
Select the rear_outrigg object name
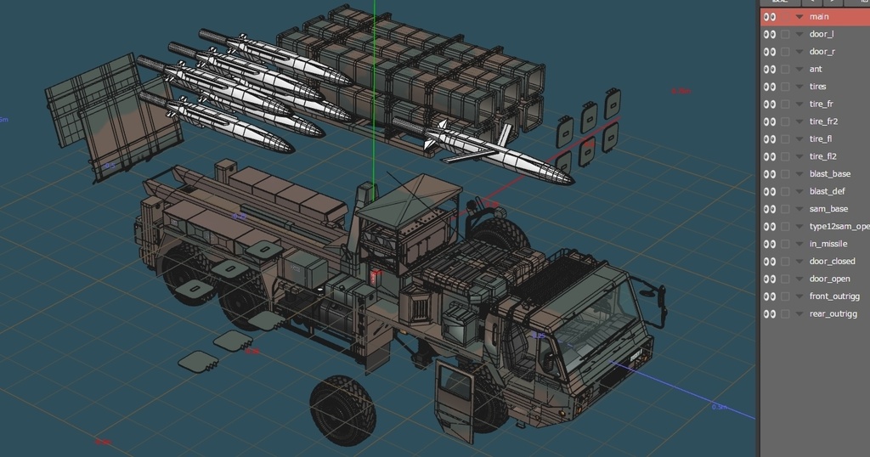click(x=833, y=314)
